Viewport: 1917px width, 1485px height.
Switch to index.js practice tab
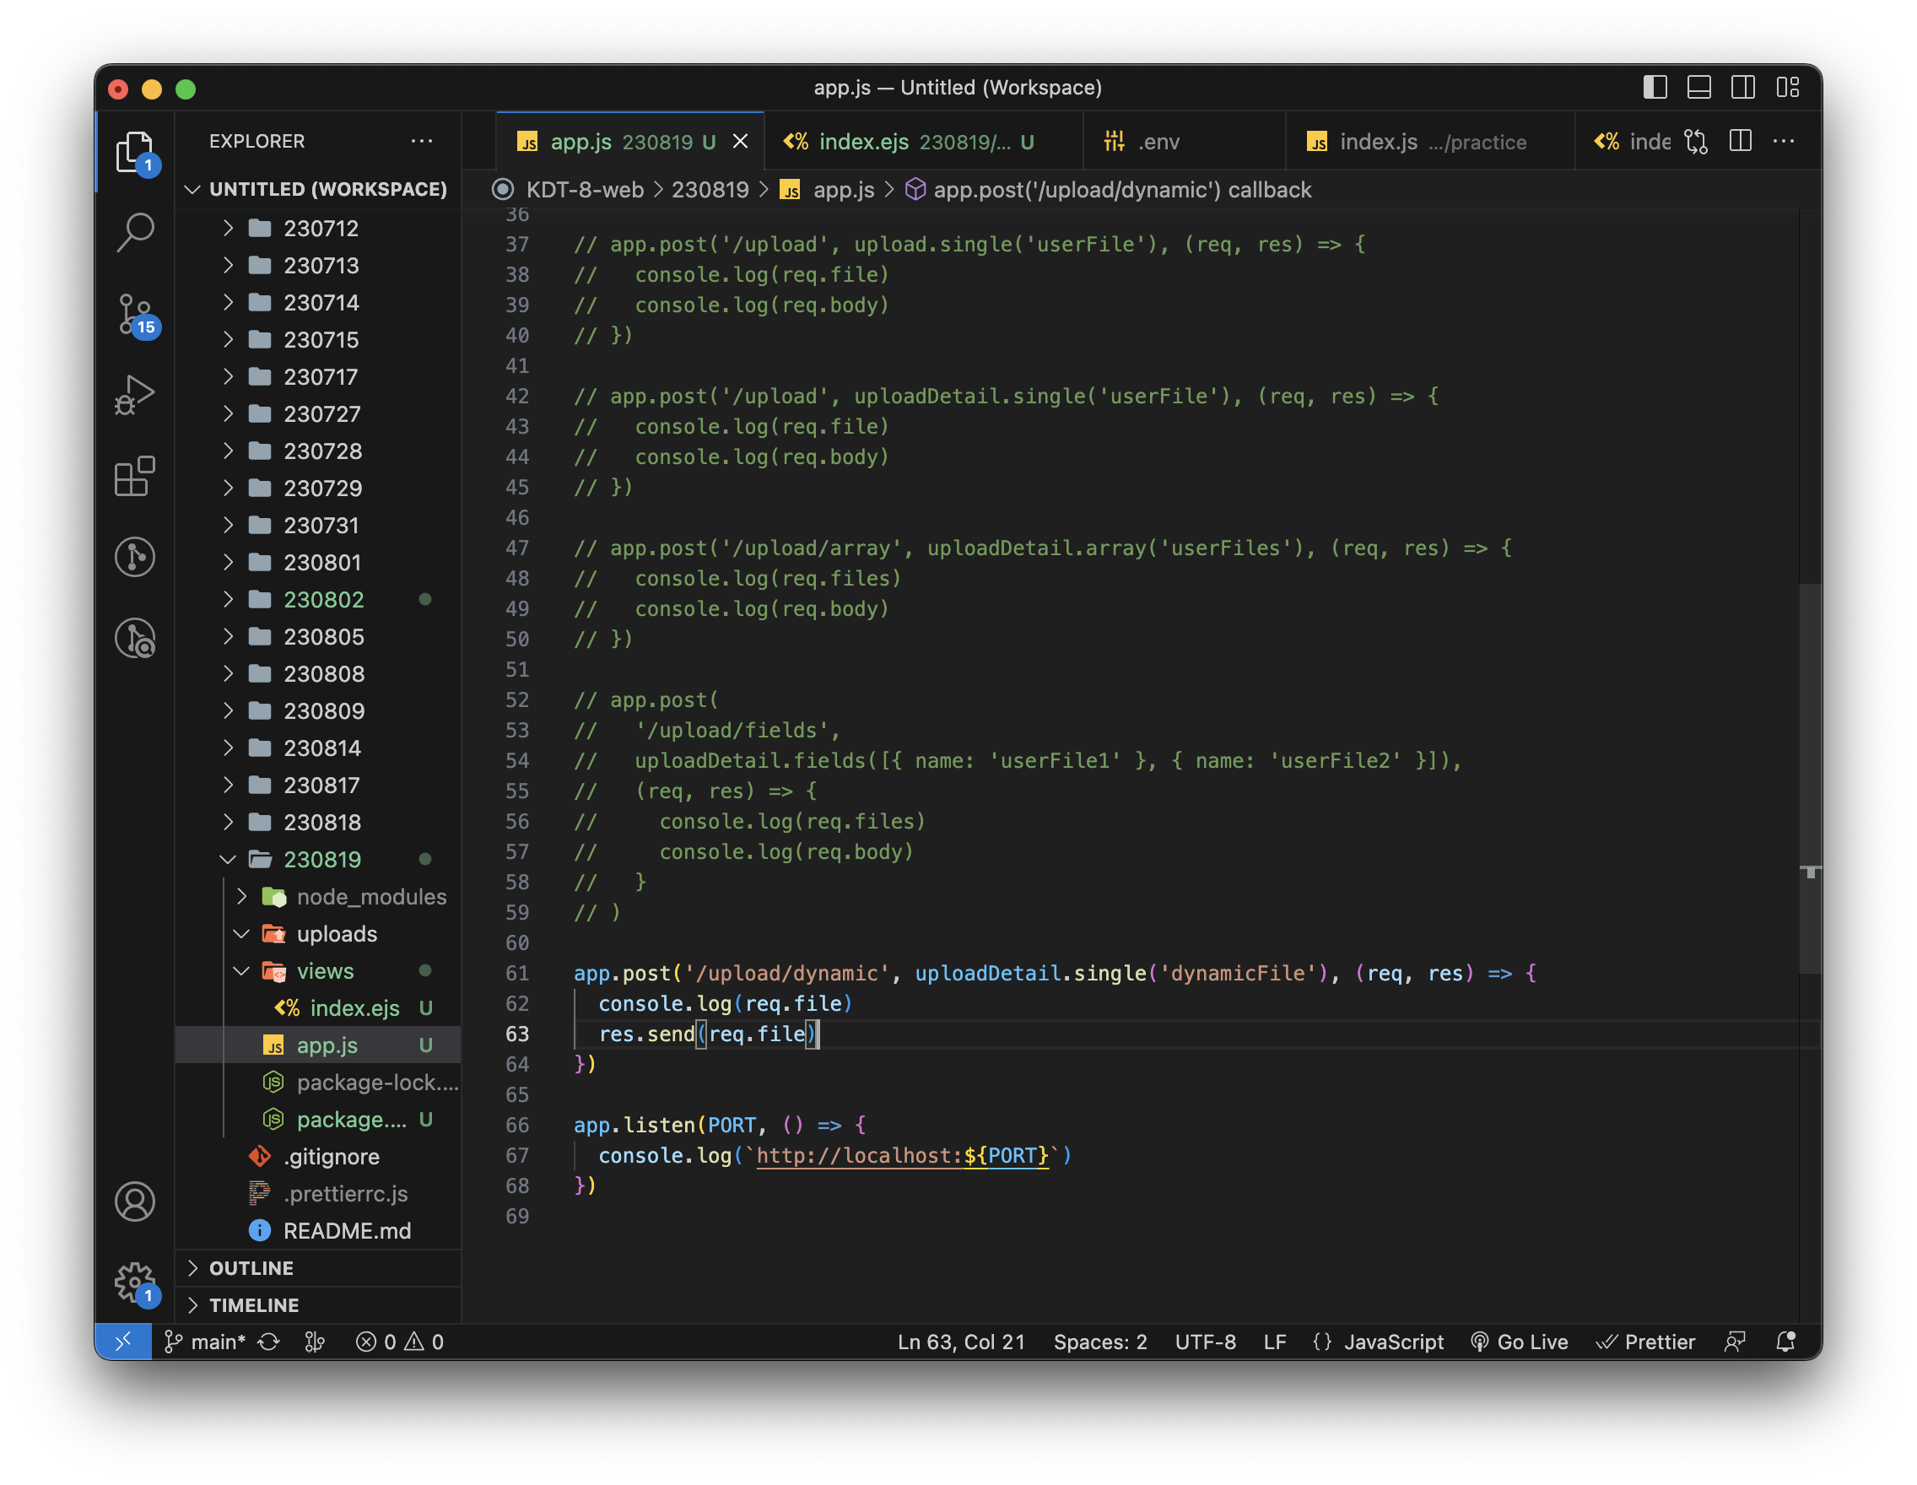click(x=1431, y=141)
